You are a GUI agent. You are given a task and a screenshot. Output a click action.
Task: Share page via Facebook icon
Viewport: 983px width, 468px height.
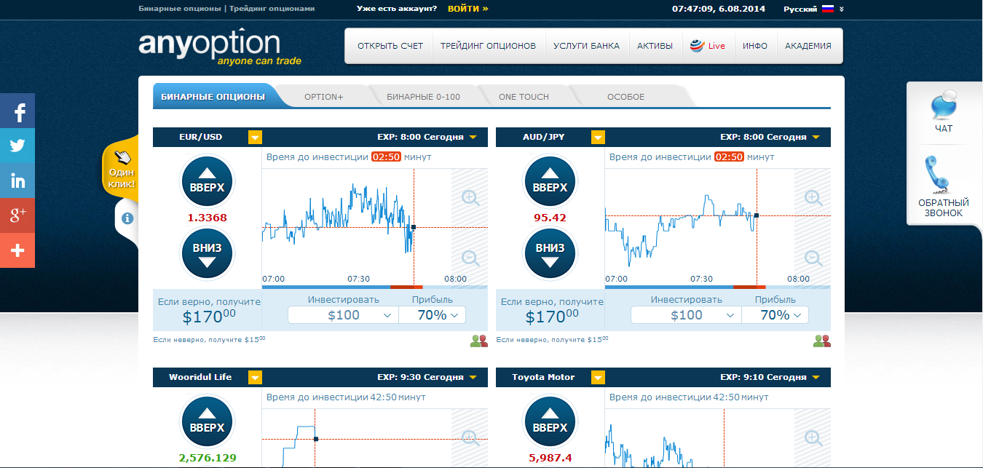(17, 111)
